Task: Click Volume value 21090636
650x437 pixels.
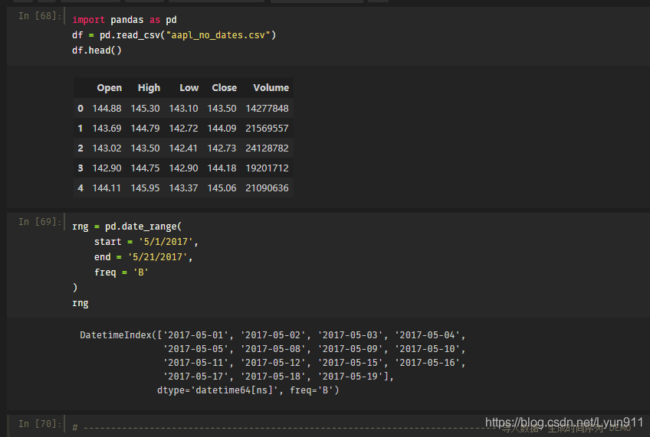Action: click(267, 188)
